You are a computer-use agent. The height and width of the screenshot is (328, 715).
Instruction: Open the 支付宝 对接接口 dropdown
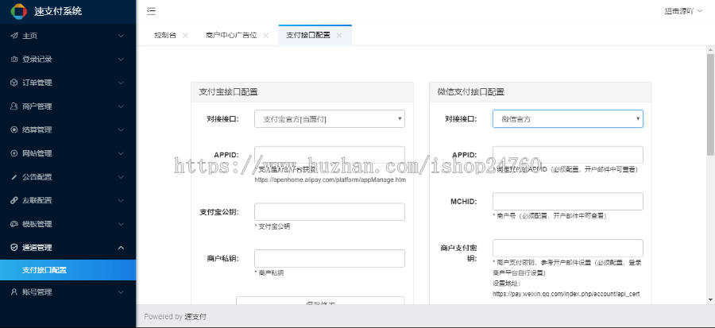(330, 119)
